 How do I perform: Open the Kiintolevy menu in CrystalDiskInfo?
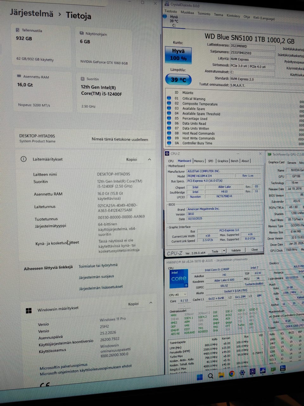[x=233, y=16]
